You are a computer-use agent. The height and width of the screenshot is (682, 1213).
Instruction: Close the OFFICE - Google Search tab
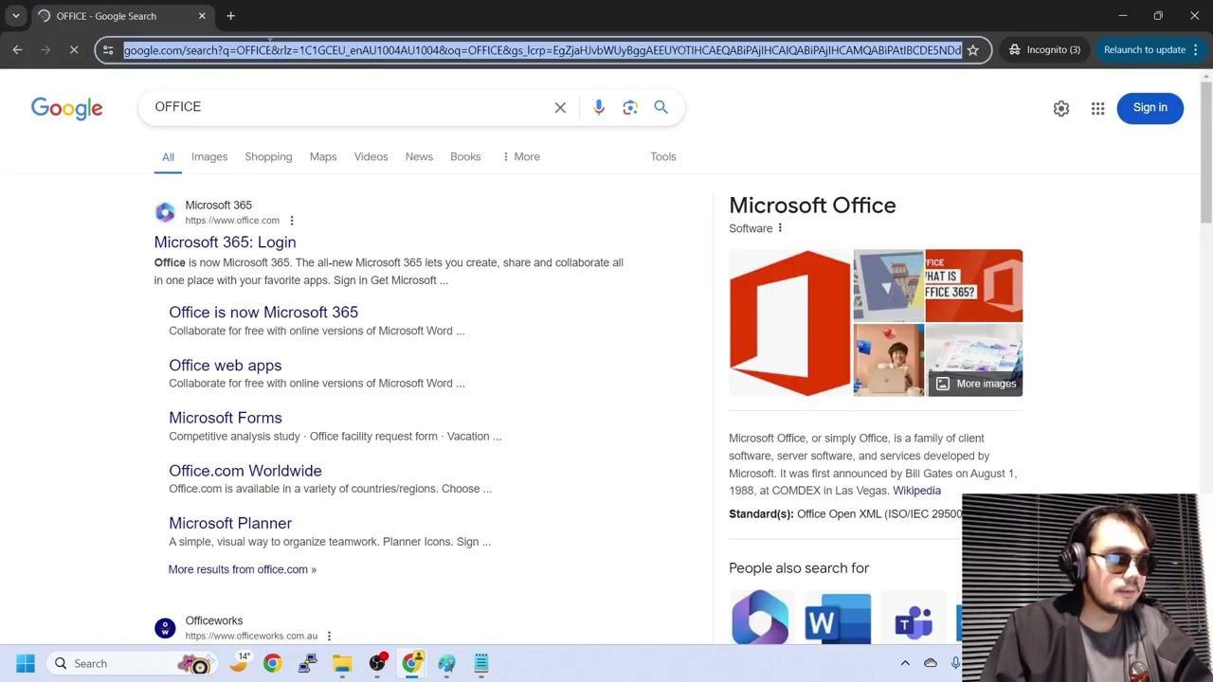point(202,16)
